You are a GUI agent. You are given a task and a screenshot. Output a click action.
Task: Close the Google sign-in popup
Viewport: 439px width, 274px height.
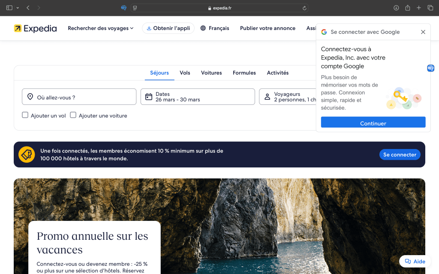click(x=423, y=32)
